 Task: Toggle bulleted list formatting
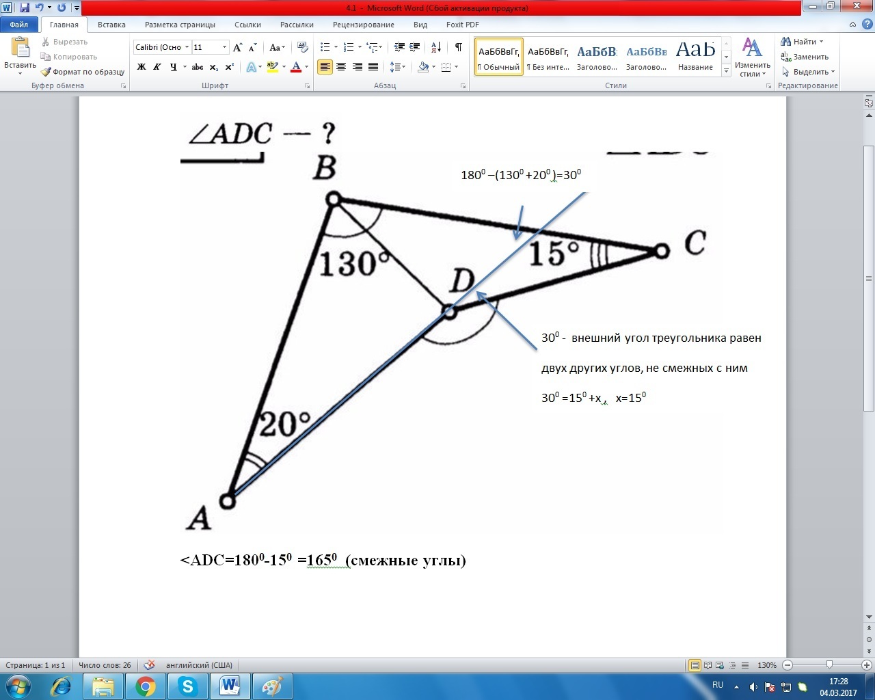pos(325,47)
